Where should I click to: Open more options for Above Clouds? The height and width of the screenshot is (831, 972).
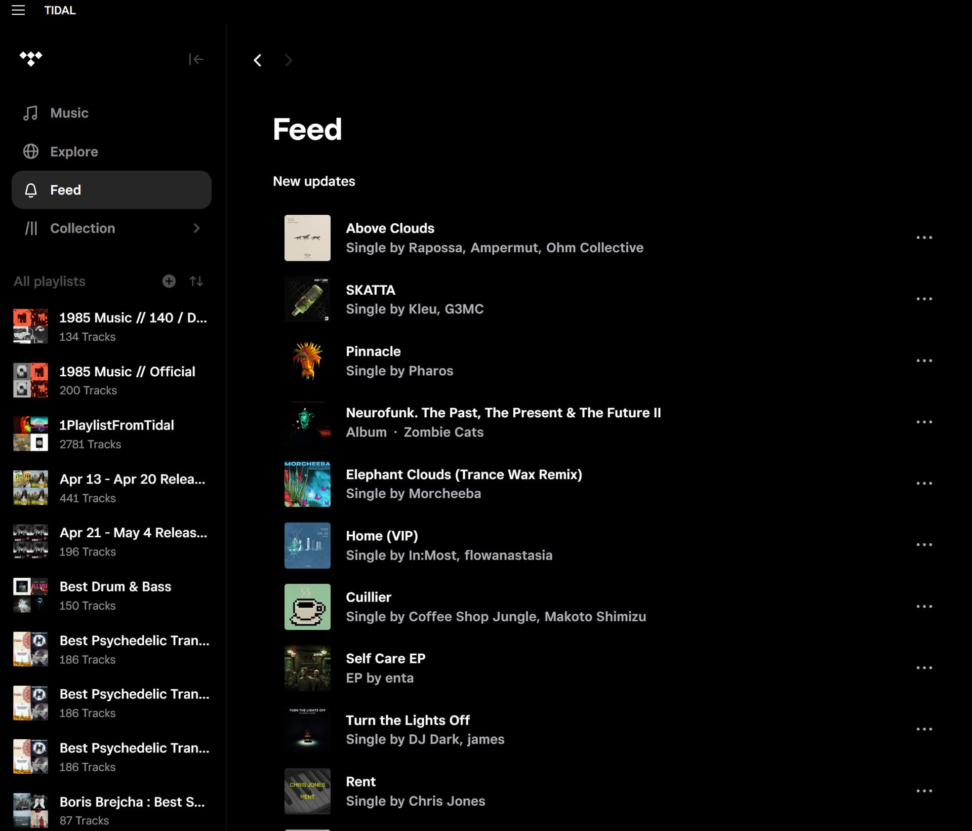coord(924,238)
